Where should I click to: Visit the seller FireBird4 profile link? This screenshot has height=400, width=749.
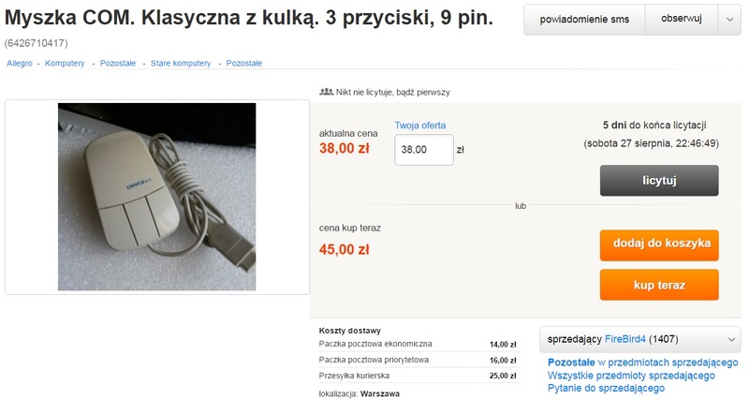click(624, 339)
